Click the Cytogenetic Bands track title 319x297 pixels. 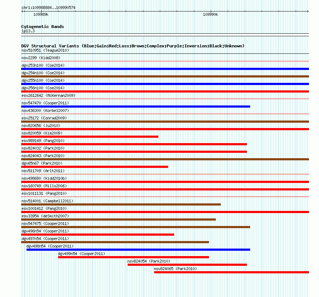pos(43,27)
